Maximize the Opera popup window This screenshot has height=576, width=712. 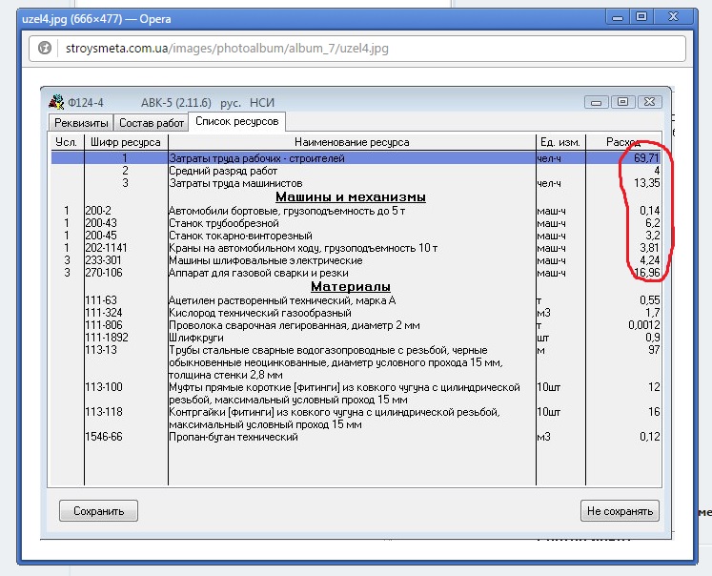641,16
